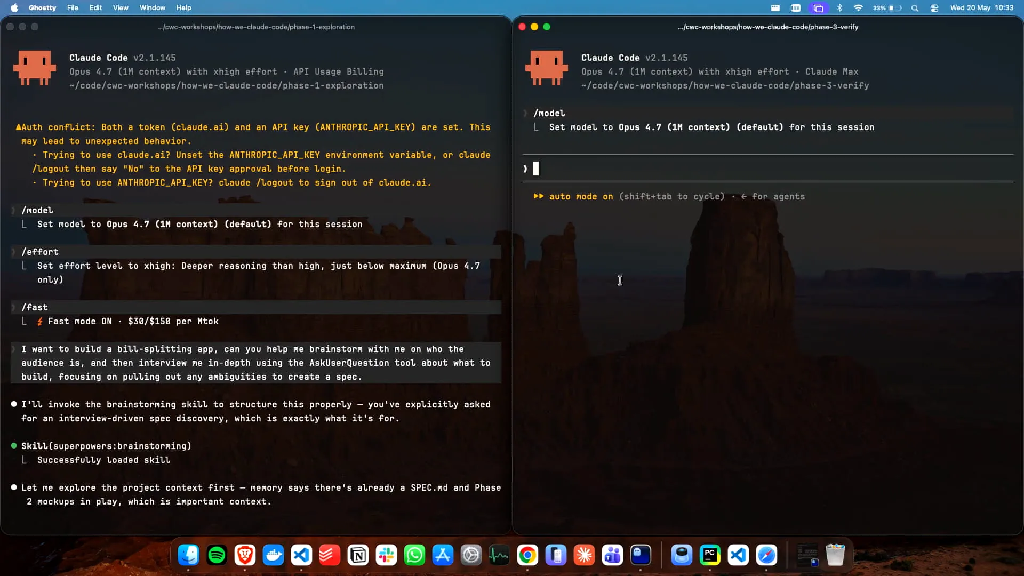Open the Trash in the dock

point(835,555)
